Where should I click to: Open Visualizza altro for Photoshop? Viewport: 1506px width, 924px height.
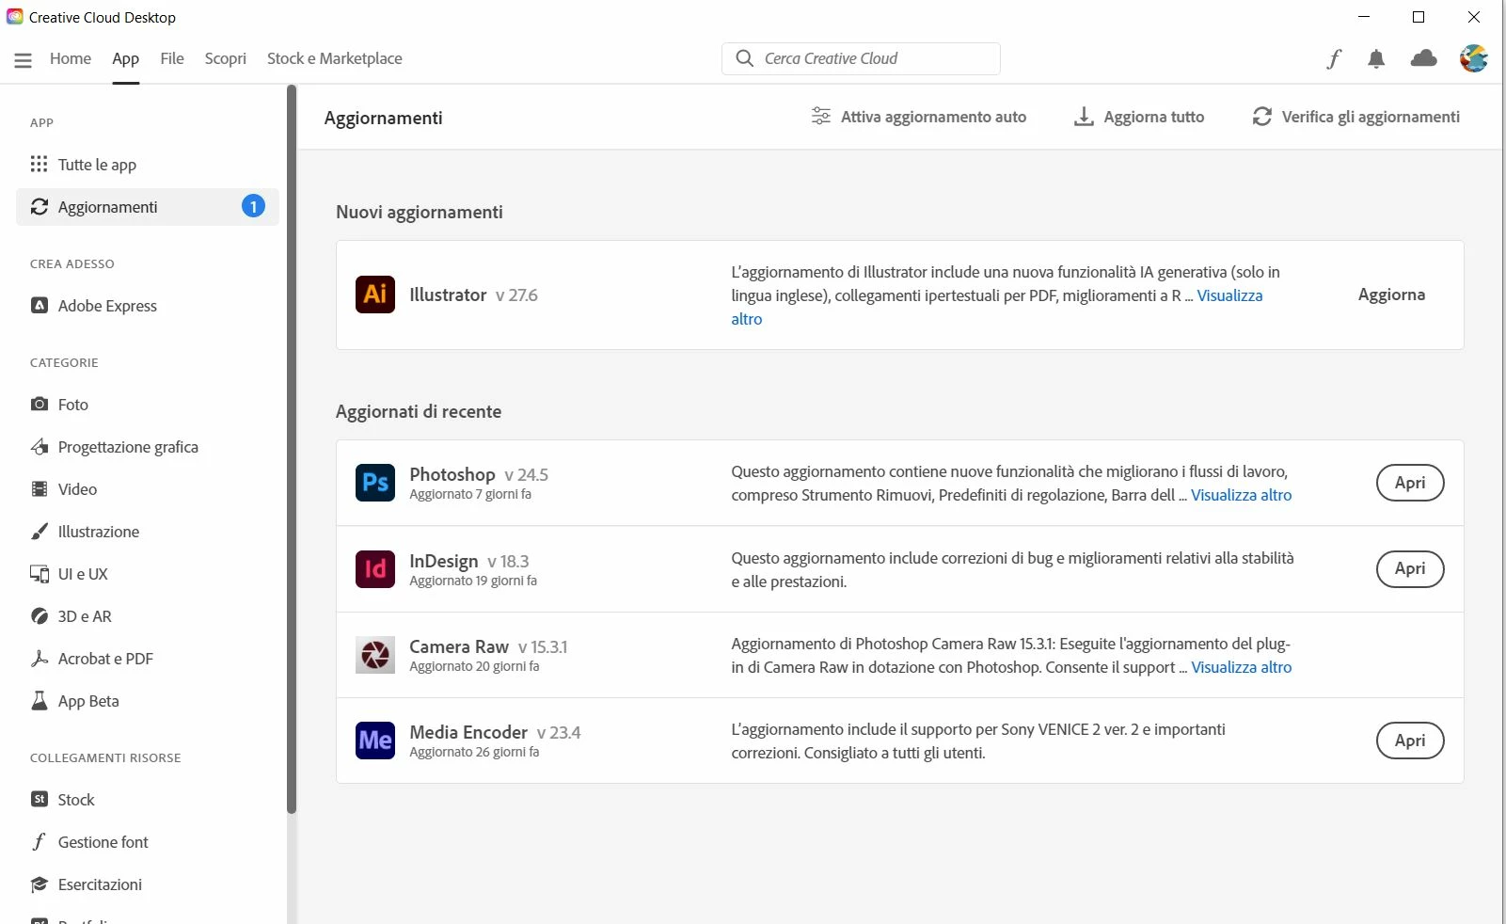(x=1242, y=495)
